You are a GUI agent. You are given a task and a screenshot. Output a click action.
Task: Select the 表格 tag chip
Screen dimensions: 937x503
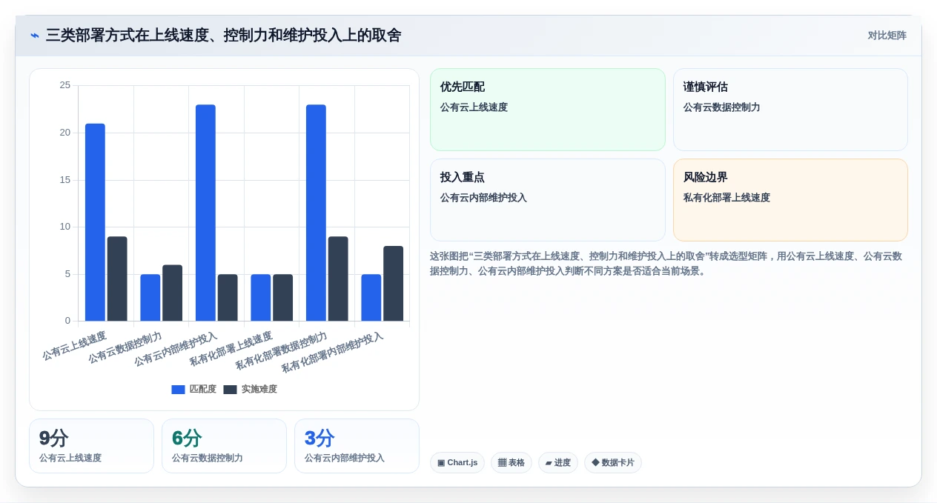pyautogui.click(x=511, y=462)
